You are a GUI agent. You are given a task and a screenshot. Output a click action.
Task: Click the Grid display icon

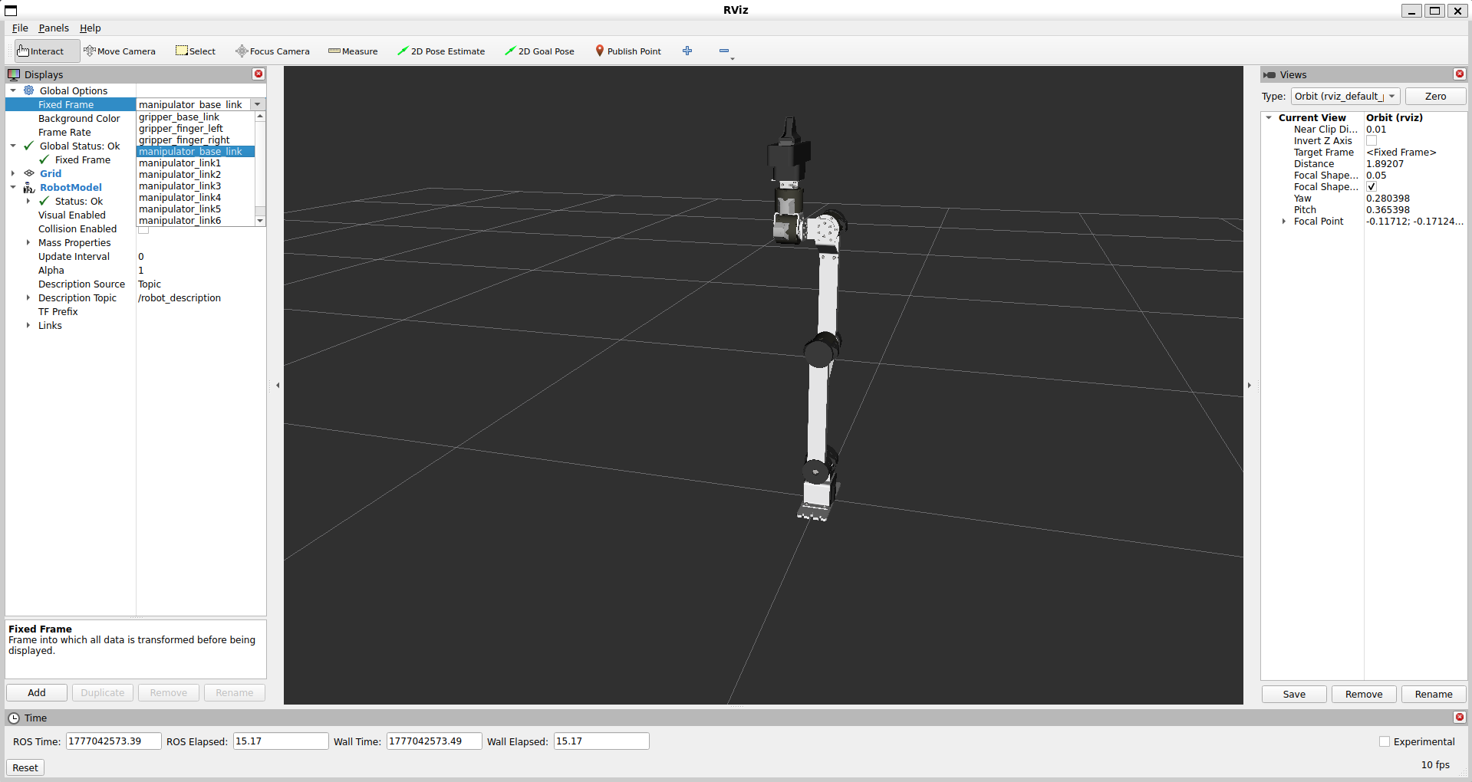(29, 173)
